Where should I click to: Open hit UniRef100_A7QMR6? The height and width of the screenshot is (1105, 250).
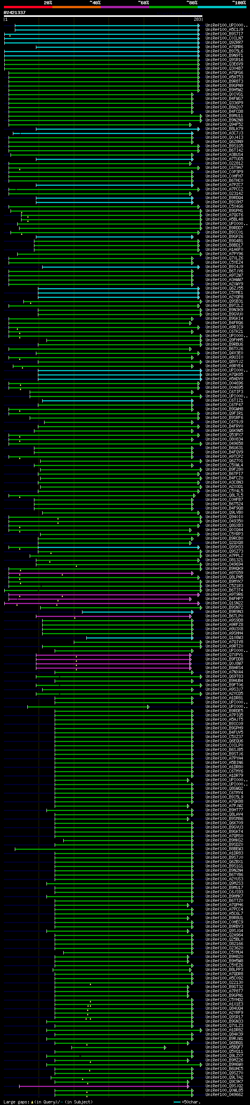224,47
